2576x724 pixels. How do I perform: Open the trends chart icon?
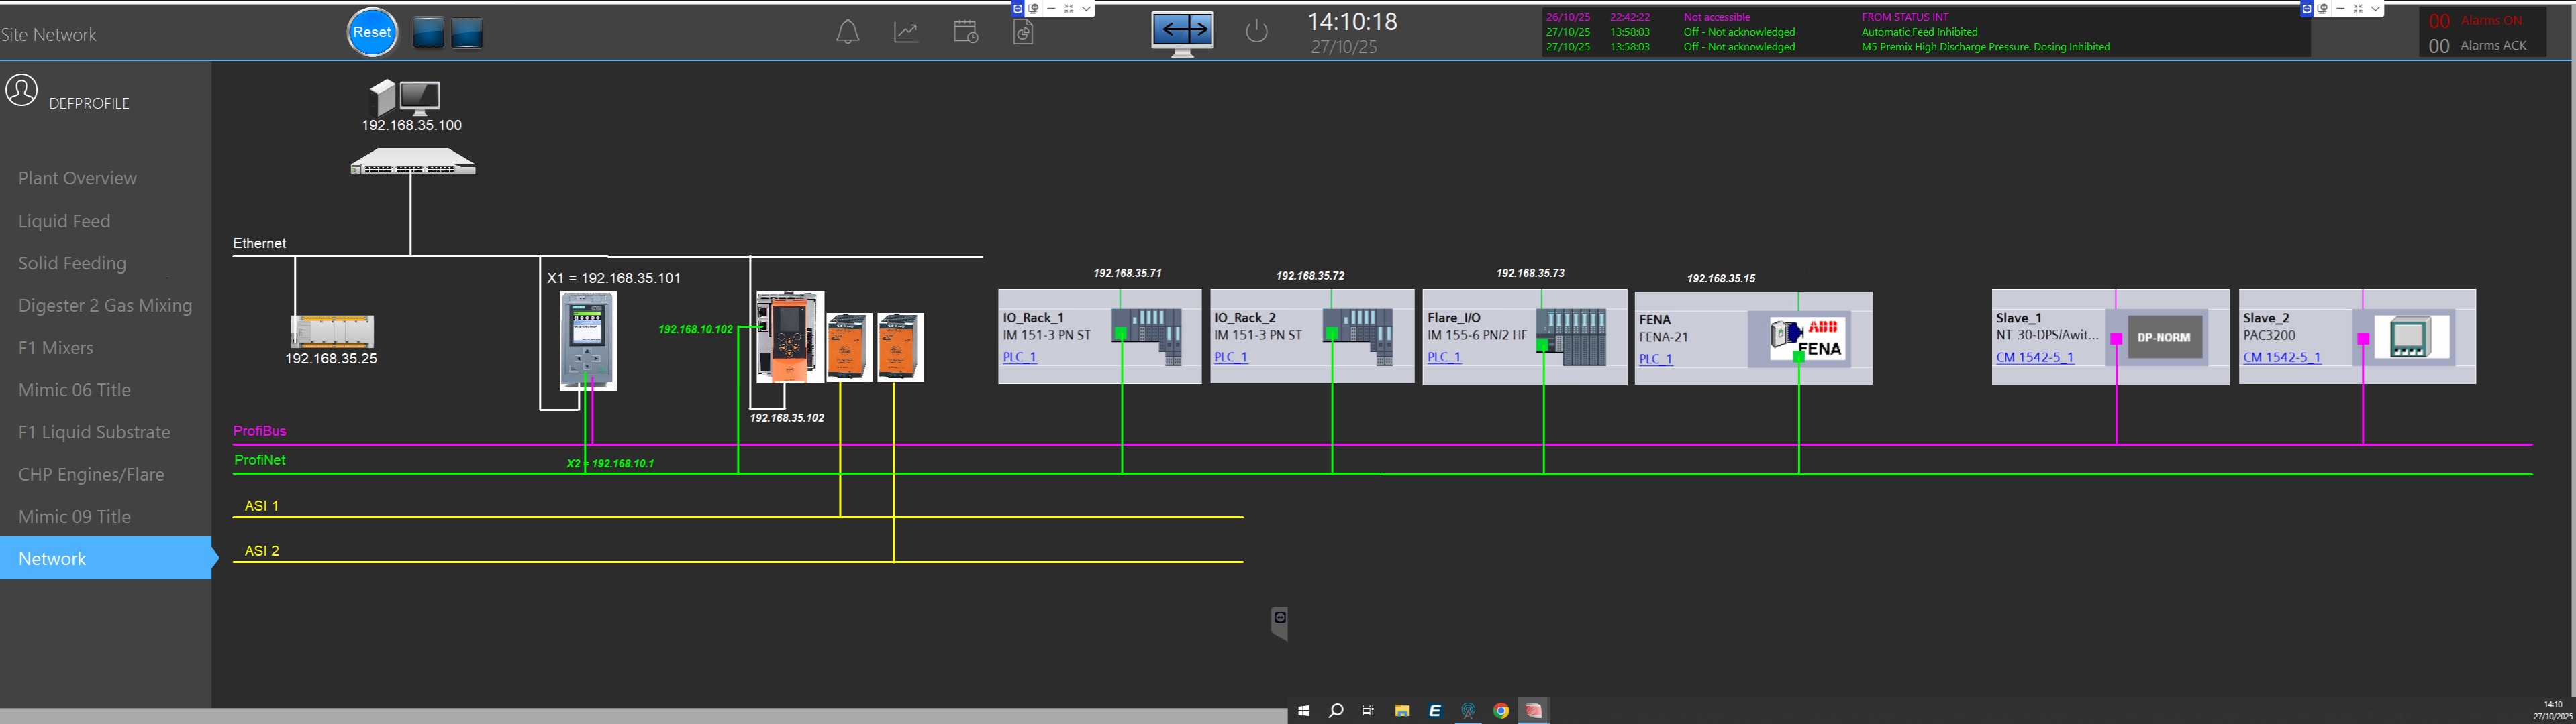[906, 32]
